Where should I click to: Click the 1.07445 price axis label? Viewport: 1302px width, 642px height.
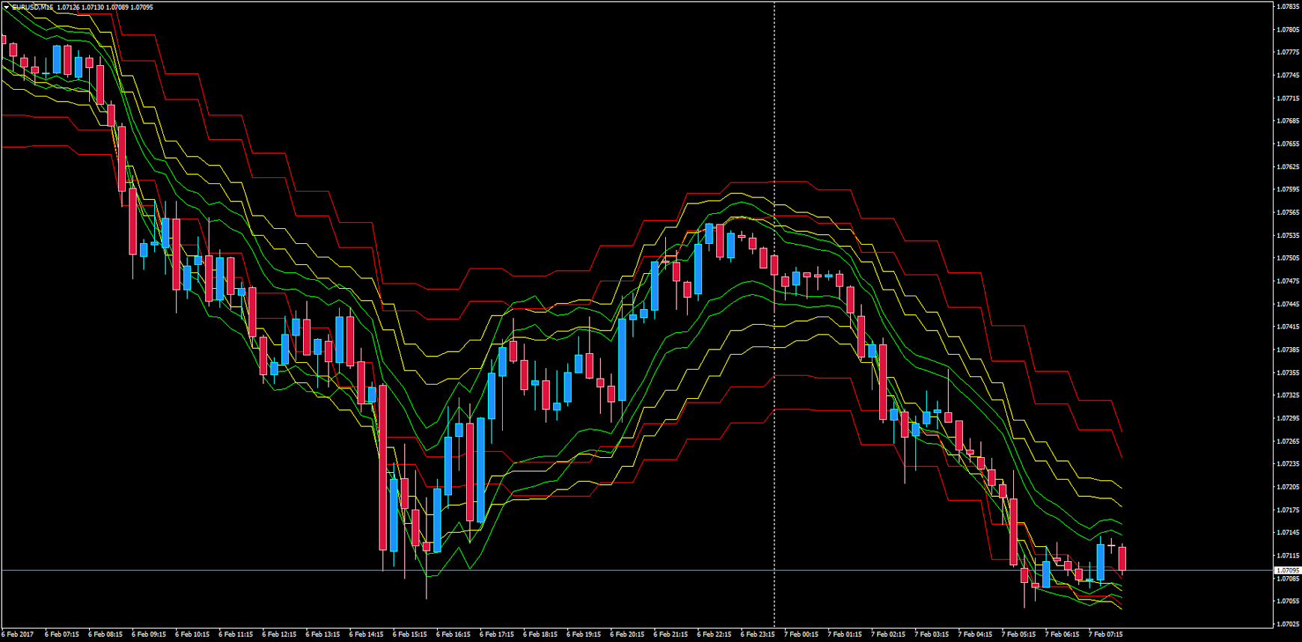(1287, 305)
